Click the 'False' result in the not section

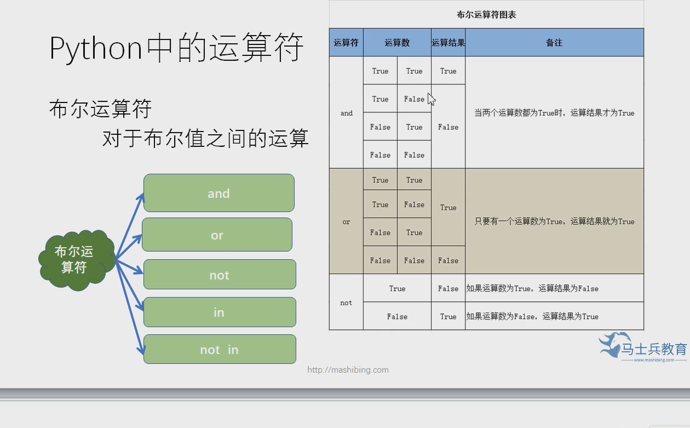point(448,288)
